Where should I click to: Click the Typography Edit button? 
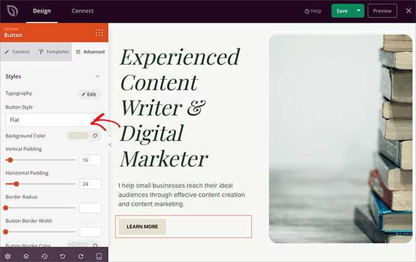click(x=89, y=94)
